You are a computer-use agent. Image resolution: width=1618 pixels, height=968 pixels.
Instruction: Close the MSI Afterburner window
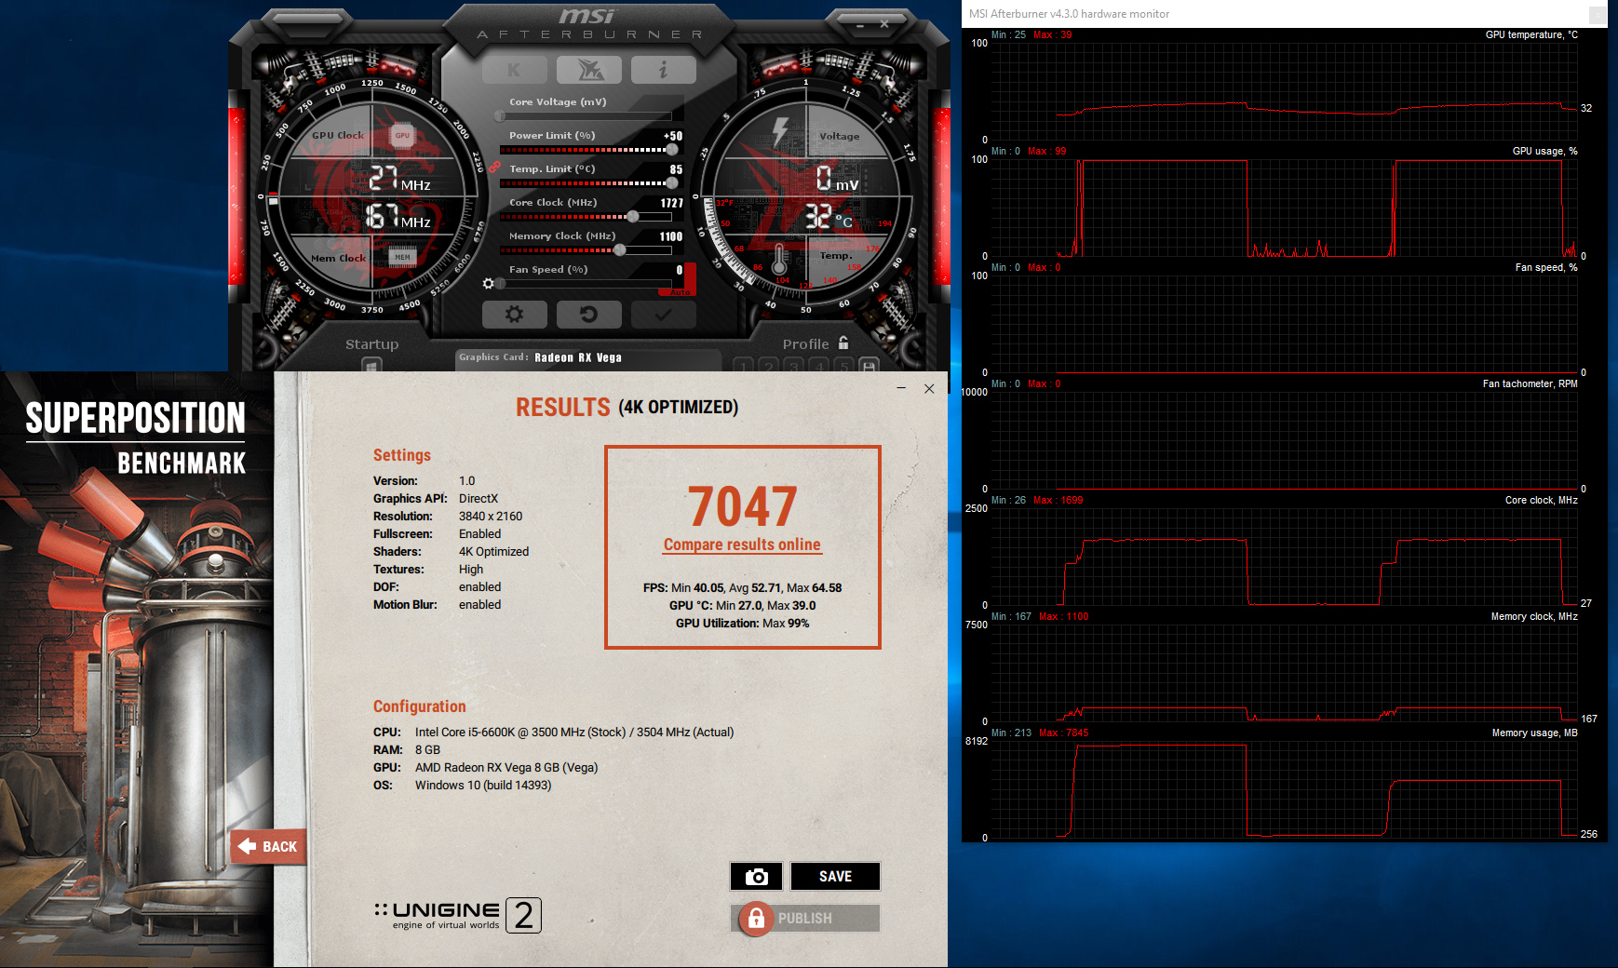click(x=884, y=23)
